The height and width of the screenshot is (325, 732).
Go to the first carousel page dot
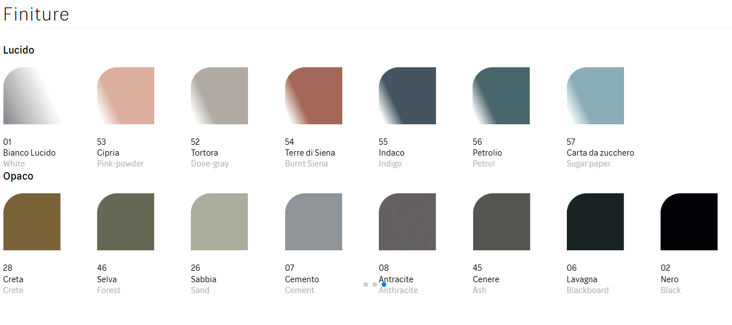click(366, 285)
